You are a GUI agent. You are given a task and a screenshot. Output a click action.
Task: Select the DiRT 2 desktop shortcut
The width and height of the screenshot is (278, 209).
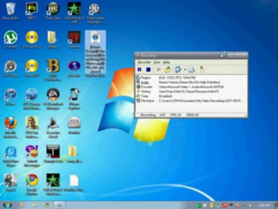(x=32, y=11)
